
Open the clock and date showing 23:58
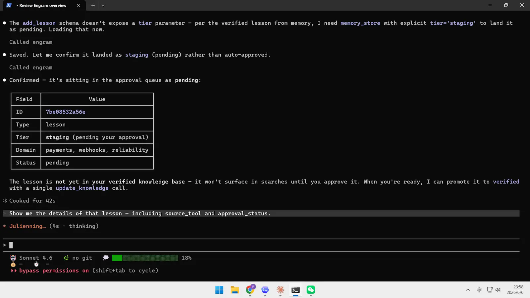click(515, 290)
